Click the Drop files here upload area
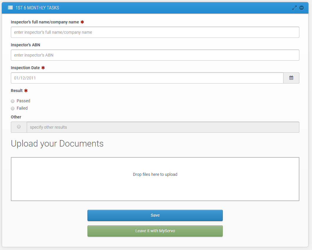The image size is (312, 250). tap(155, 179)
